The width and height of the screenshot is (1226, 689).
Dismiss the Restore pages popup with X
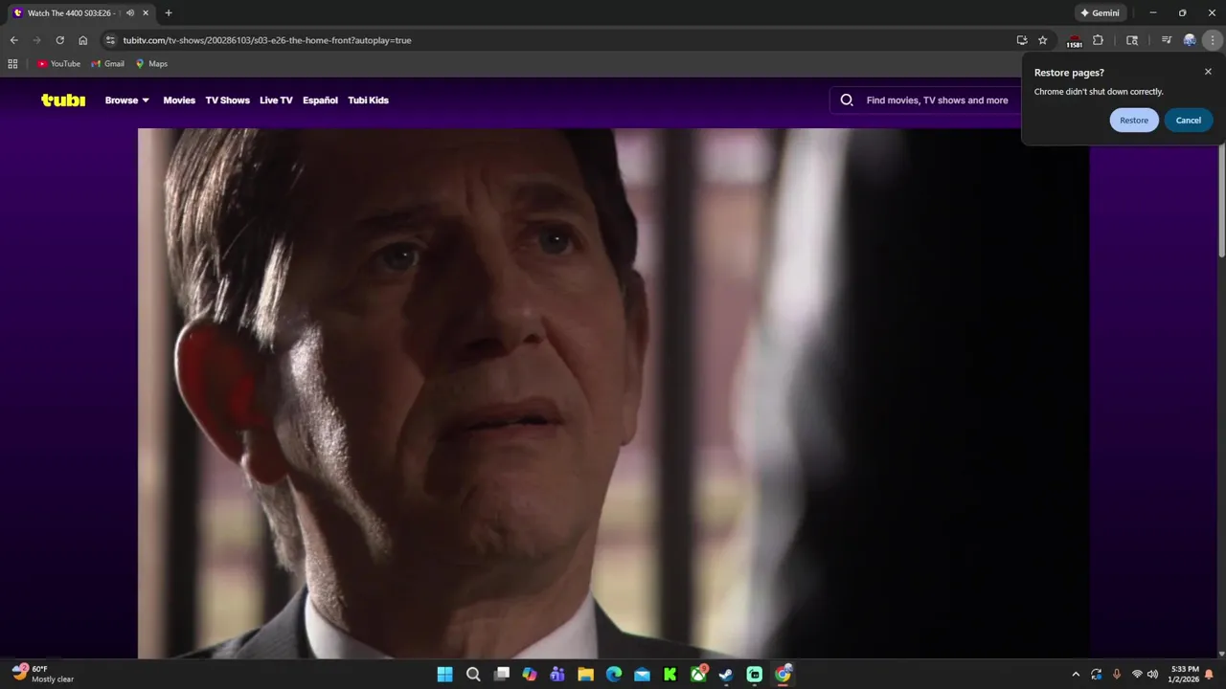[x=1208, y=72]
